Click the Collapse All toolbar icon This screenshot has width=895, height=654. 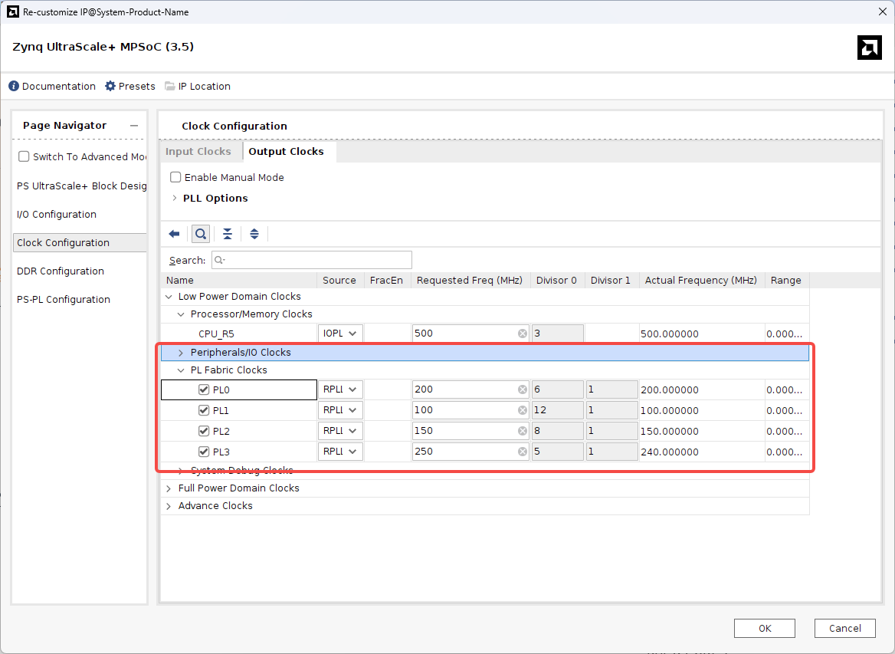tap(228, 234)
